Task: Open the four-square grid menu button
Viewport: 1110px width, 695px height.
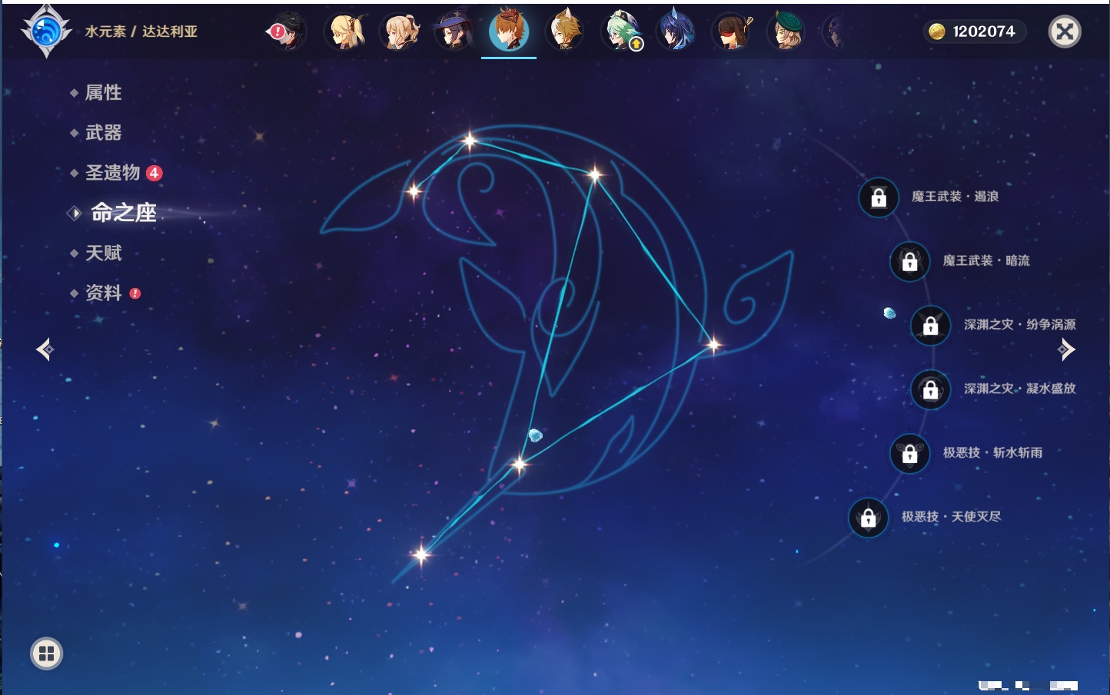Action: coord(46,654)
